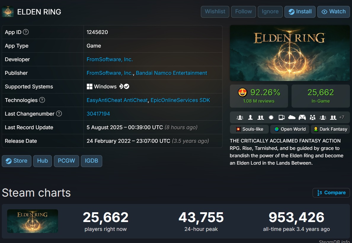Click the Steam Cloud category icon

click(292, 117)
